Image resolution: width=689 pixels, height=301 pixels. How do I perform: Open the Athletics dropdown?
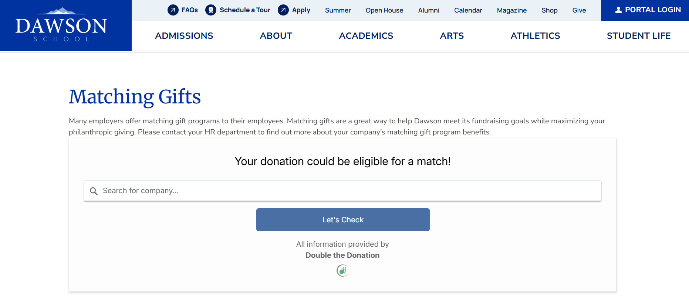535,36
